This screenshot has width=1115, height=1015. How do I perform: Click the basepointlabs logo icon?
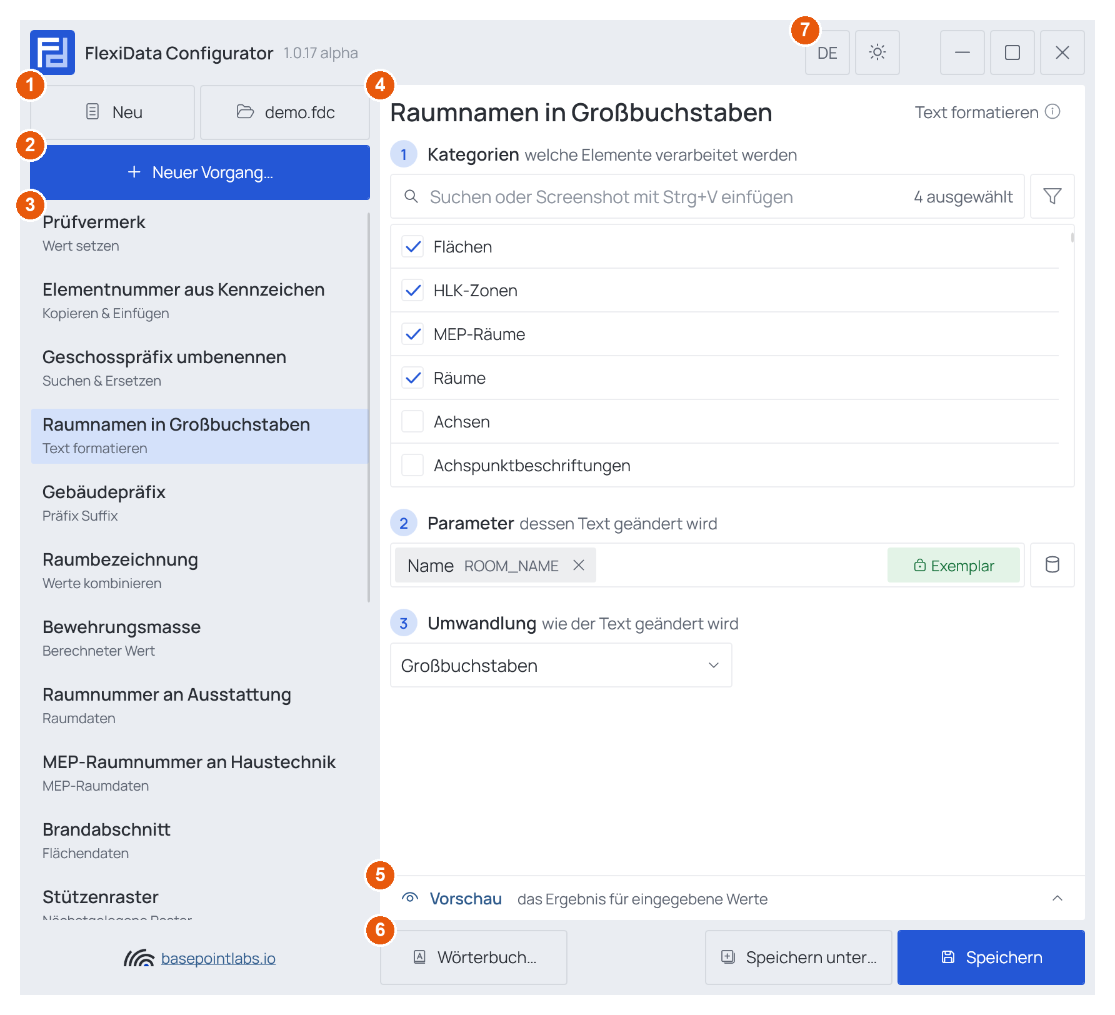point(139,957)
